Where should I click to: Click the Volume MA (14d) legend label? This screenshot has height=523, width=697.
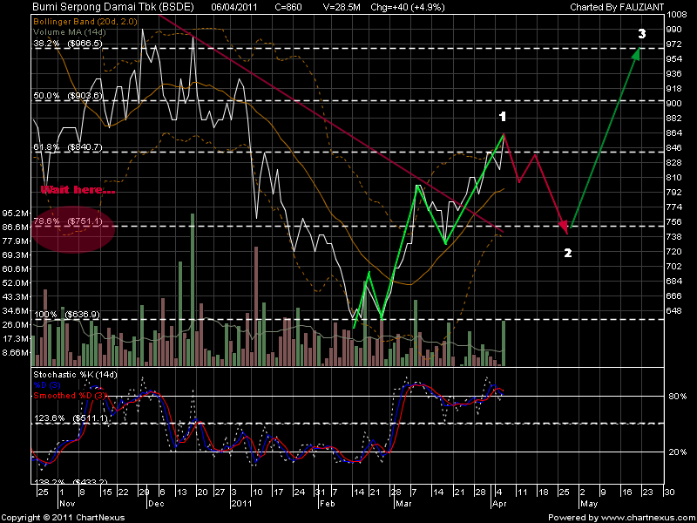coord(70,32)
